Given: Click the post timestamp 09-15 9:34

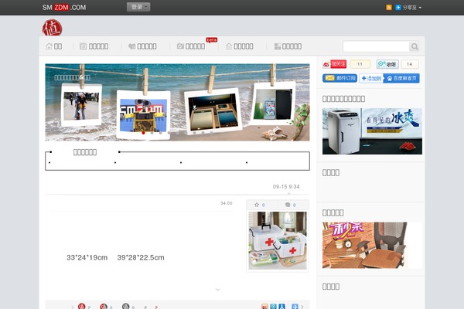Looking at the screenshot, I should tap(286, 187).
